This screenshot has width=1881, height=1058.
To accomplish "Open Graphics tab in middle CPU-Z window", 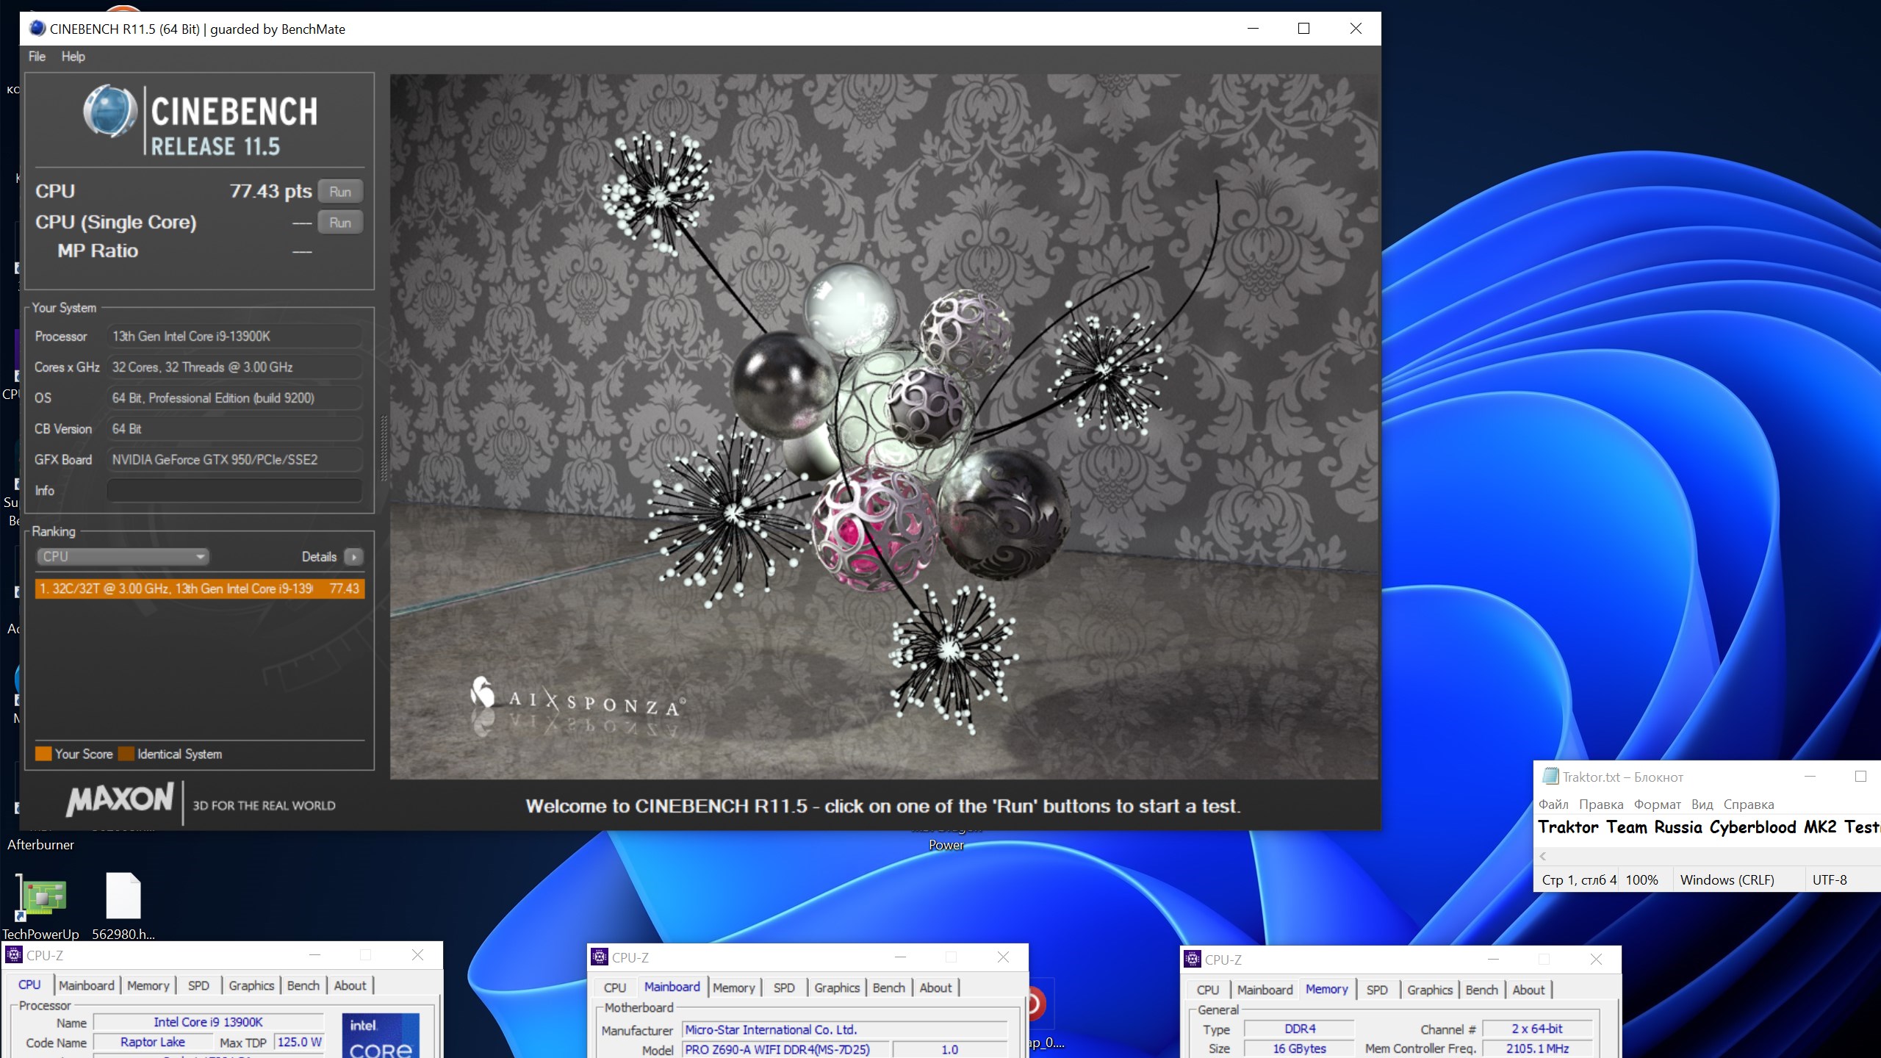I will click(x=837, y=988).
